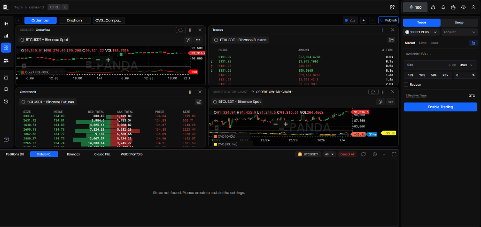Toggle Reduce checkbox
Image resolution: width=481 pixels, height=227 pixels.
406,85
